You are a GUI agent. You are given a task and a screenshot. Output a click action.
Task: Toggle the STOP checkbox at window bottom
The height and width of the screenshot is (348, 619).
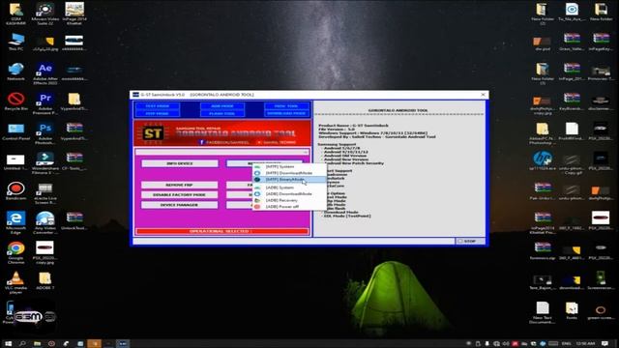pos(460,241)
